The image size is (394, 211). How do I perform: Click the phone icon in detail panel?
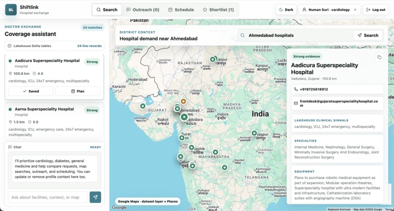point(296,89)
